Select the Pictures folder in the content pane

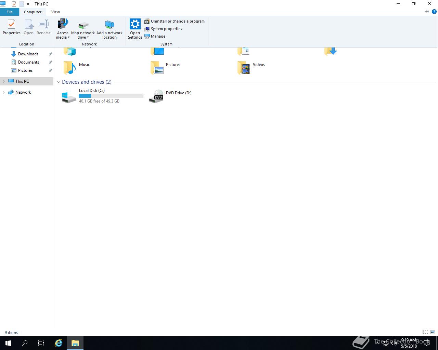coord(166,67)
